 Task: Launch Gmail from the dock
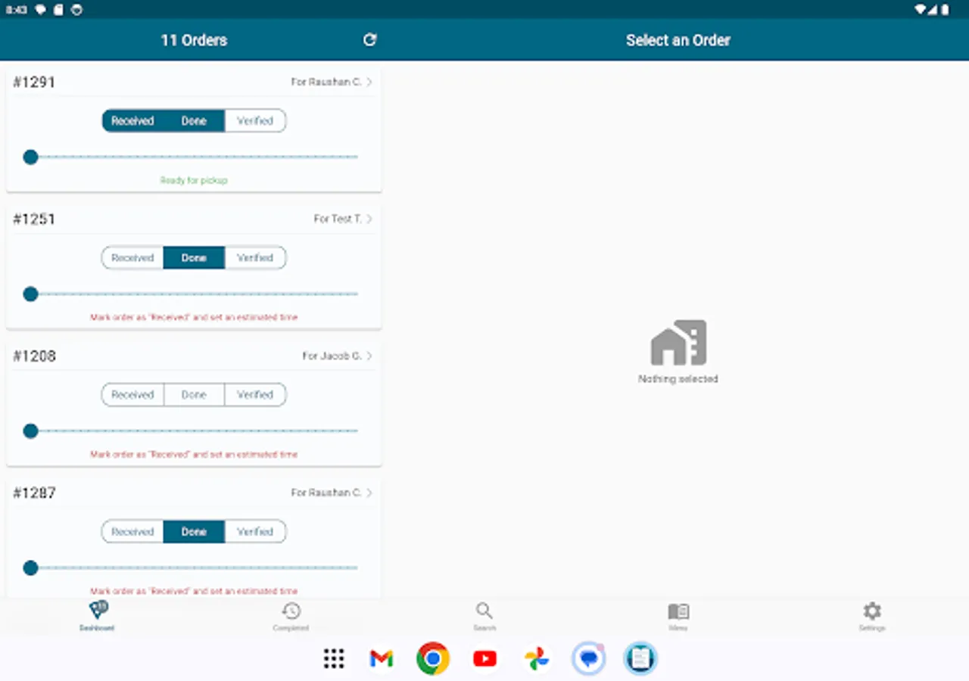381,658
